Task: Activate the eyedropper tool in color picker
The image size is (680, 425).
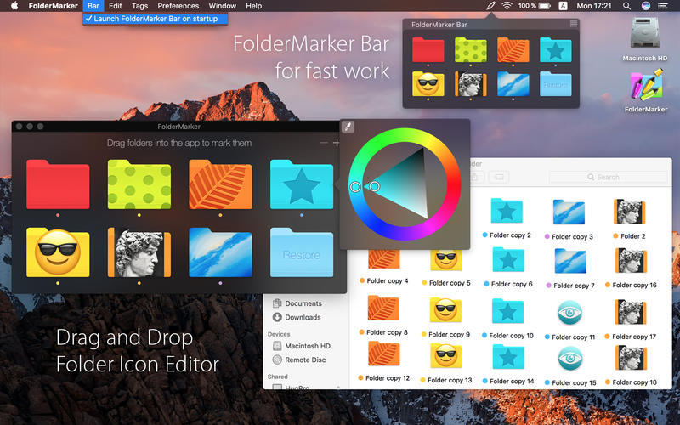Action: coord(348,127)
